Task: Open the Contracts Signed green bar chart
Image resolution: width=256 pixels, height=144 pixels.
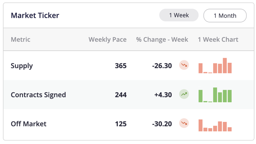Action: pyautogui.click(x=215, y=95)
